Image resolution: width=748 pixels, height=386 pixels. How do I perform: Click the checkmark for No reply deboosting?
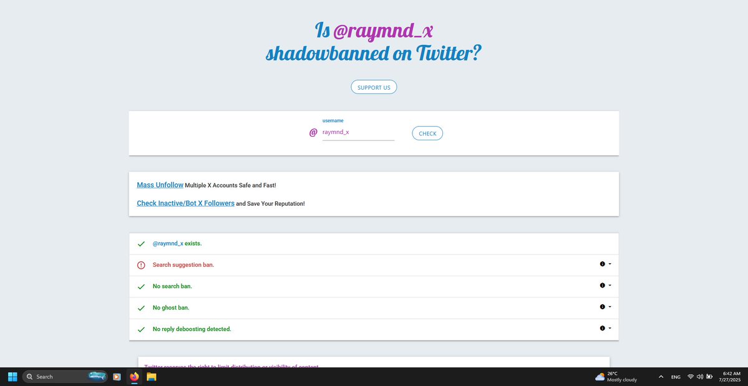click(141, 330)
